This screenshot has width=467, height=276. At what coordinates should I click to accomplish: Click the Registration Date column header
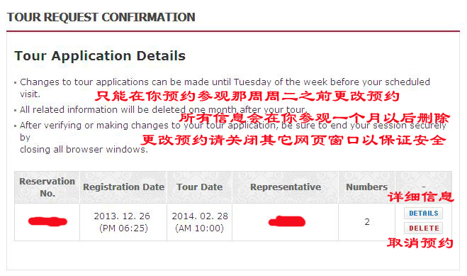coord(123,187)
